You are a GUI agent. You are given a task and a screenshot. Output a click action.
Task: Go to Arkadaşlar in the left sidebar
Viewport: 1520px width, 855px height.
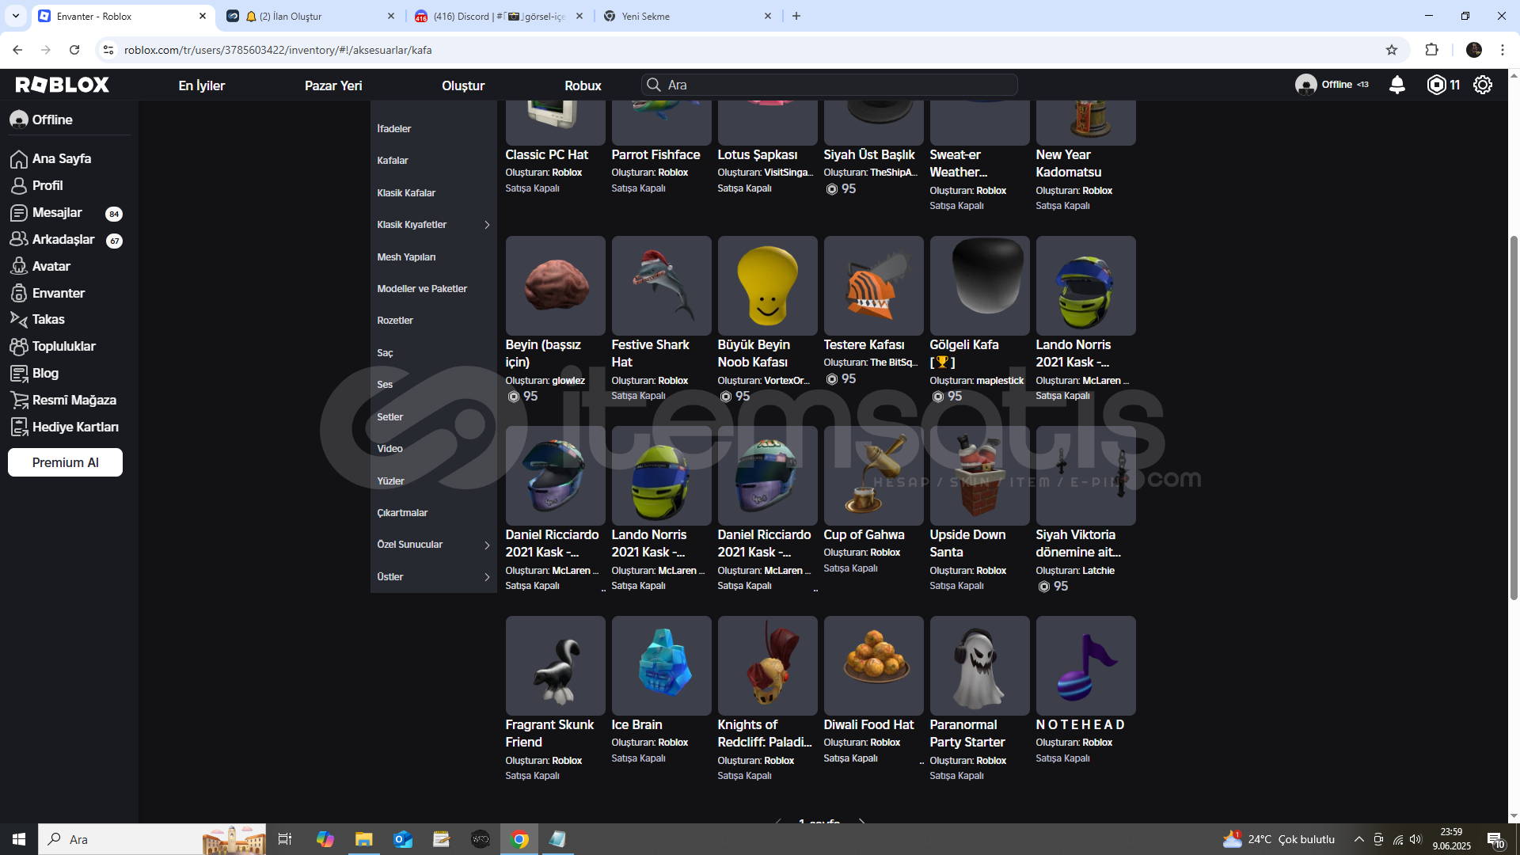[63, 239]
